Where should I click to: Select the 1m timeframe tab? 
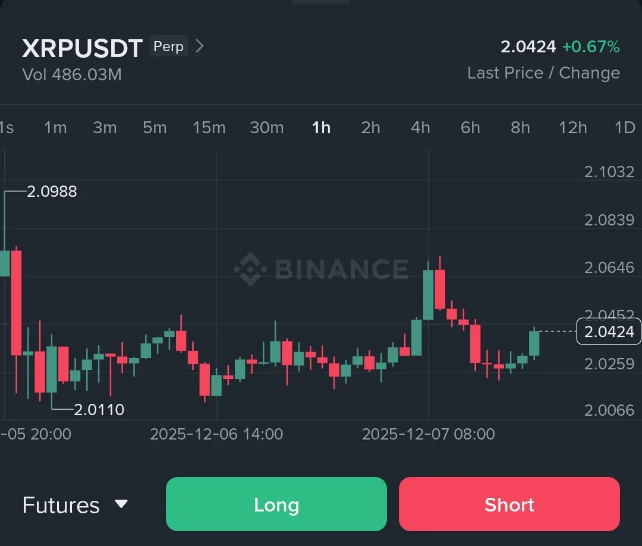click(55, 127)
